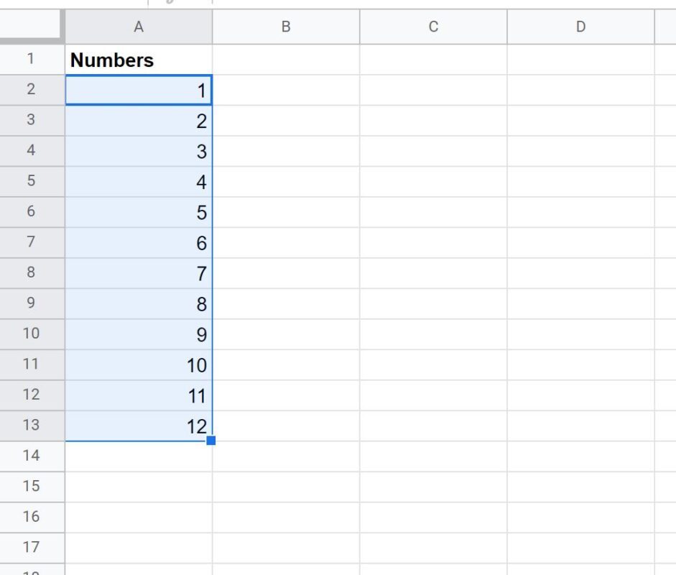Screen dimensions: 676x575
Task: Select column A header
Action: pyautogui.click(x=139, y=27)
